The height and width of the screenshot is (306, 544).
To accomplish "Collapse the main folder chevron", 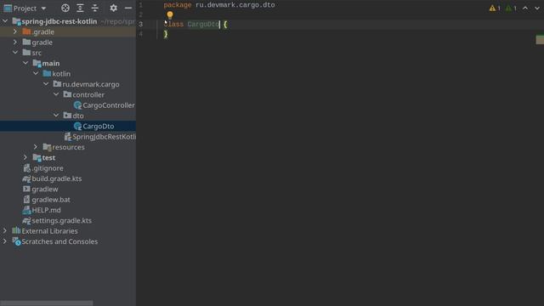I will click(25, 63).
